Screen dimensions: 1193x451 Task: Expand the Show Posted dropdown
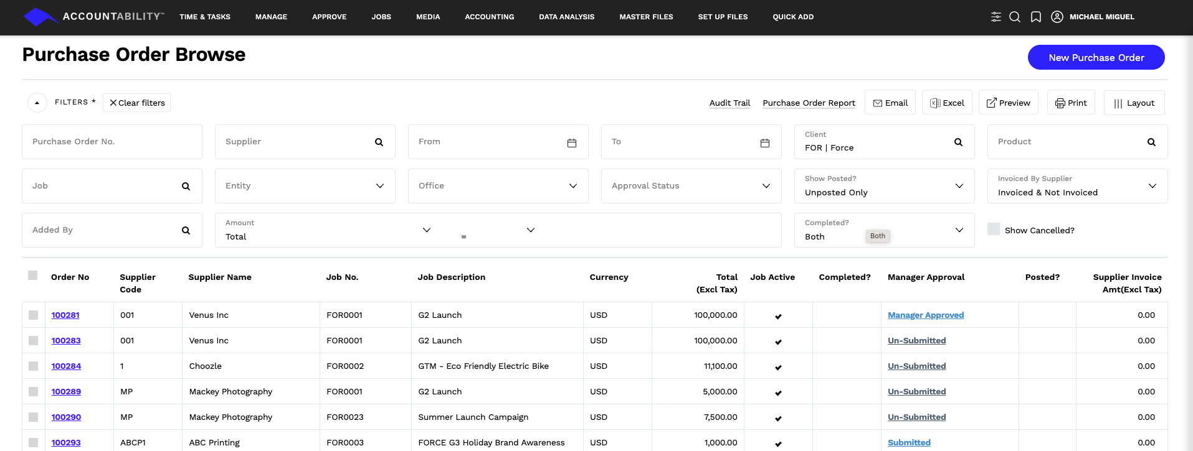coord(959,186)
